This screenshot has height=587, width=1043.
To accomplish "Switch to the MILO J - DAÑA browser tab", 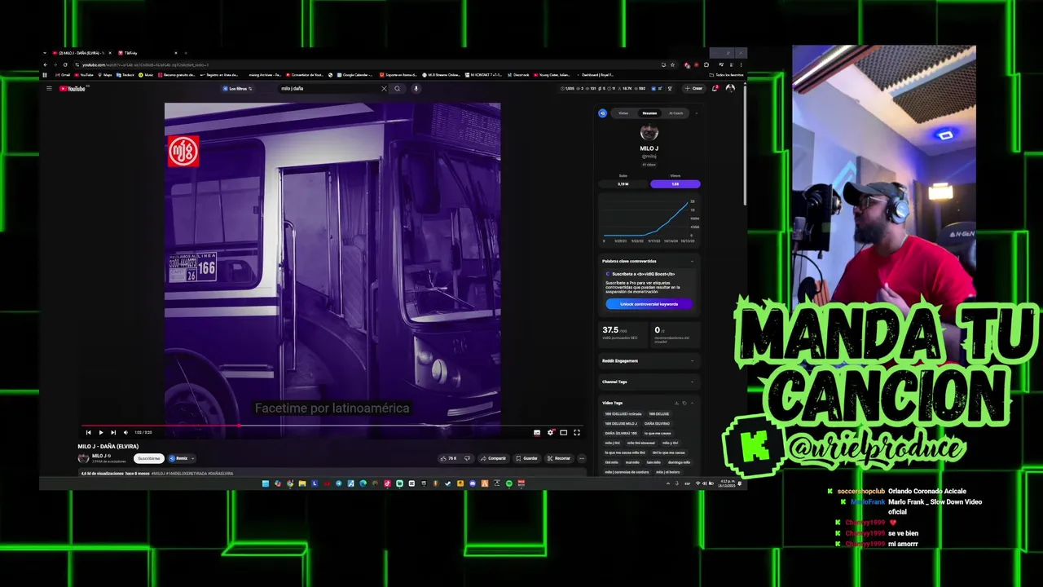I will [80, 53].
